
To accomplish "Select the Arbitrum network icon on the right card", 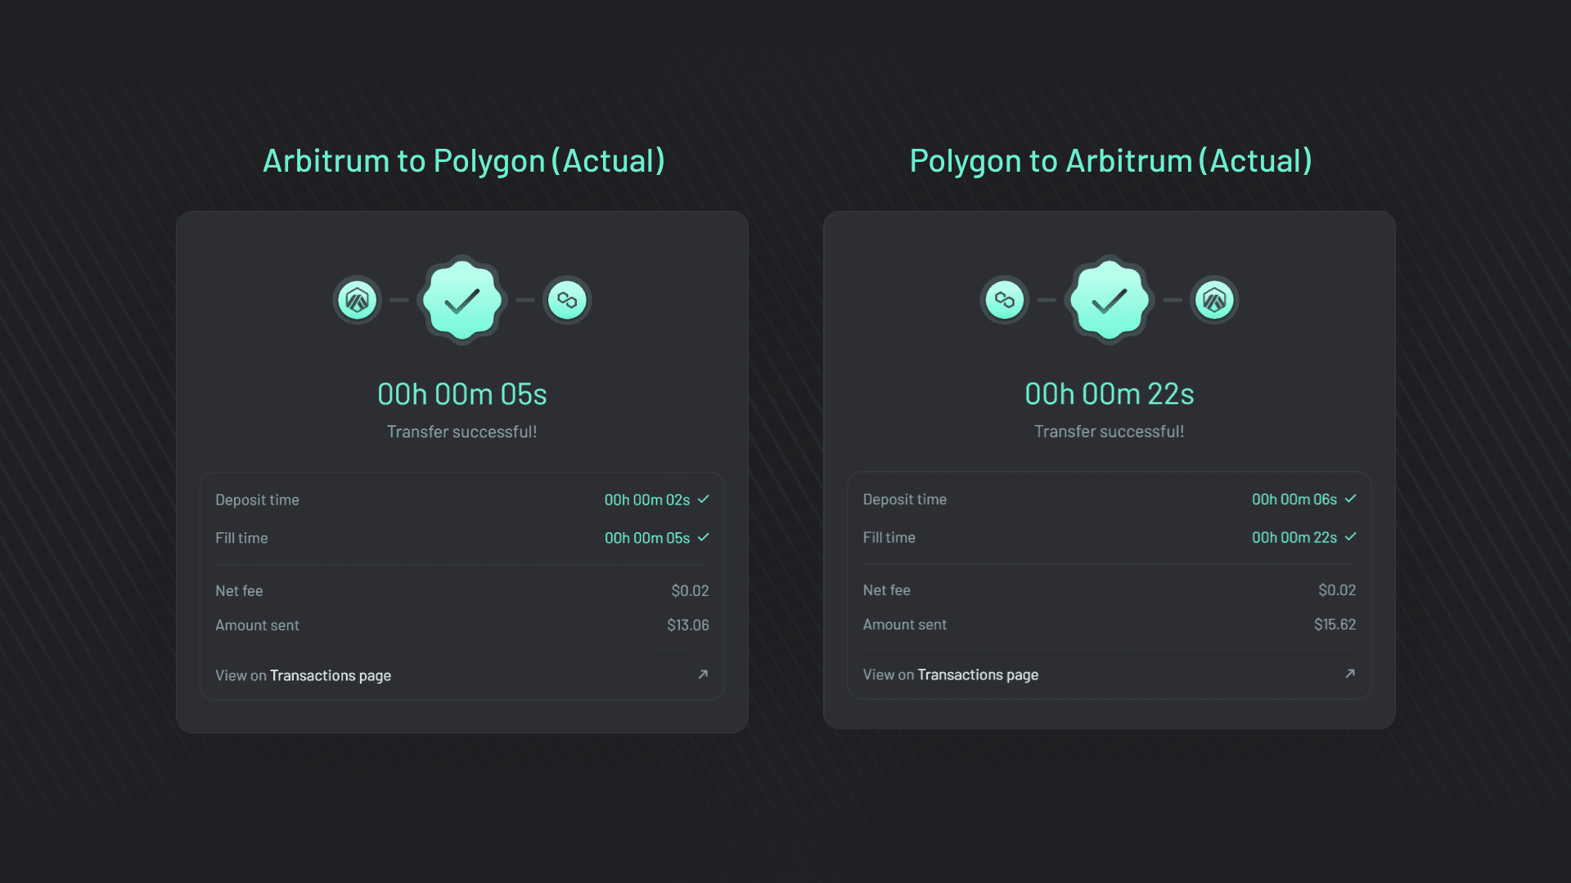I will click(x=1214, y=300).
